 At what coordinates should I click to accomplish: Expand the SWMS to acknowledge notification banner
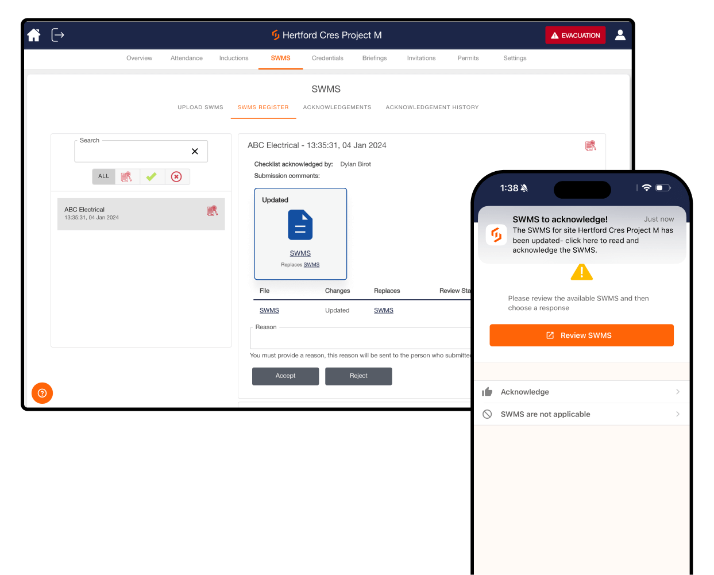coord(582,234)
